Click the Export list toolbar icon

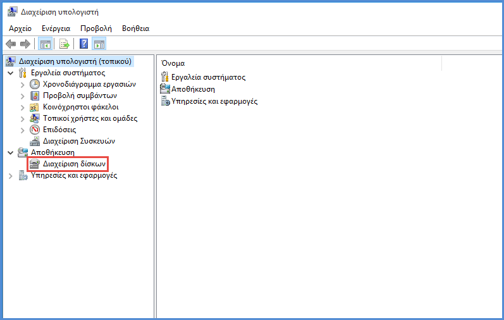[65, 44]
